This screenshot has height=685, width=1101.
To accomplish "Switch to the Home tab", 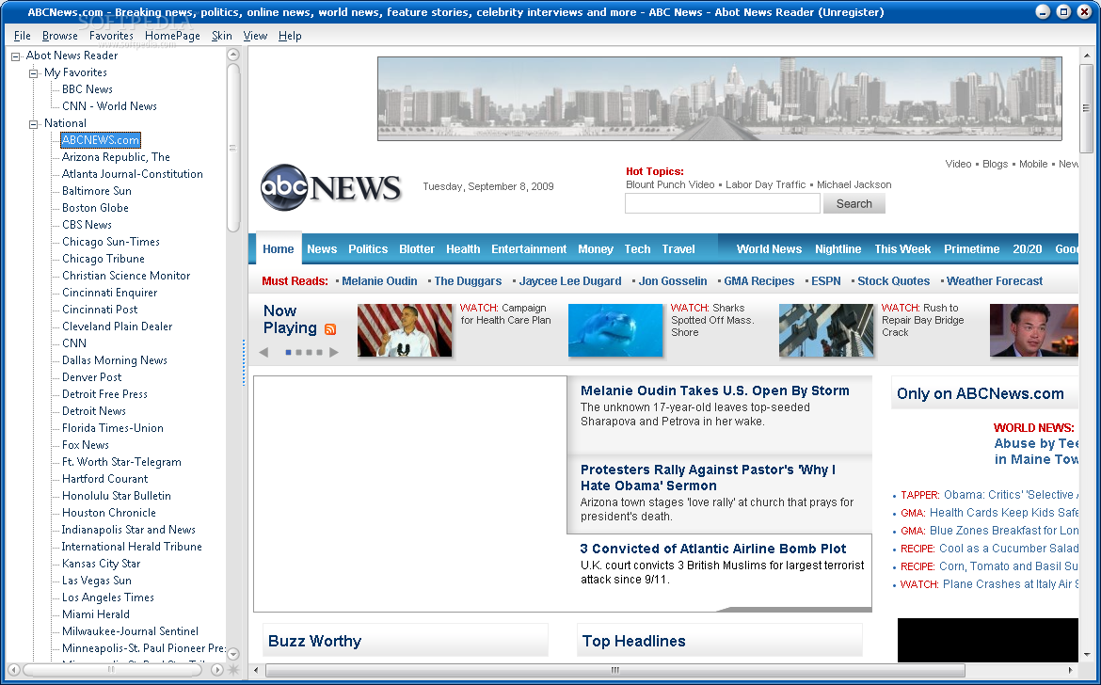I will point(278,249).
